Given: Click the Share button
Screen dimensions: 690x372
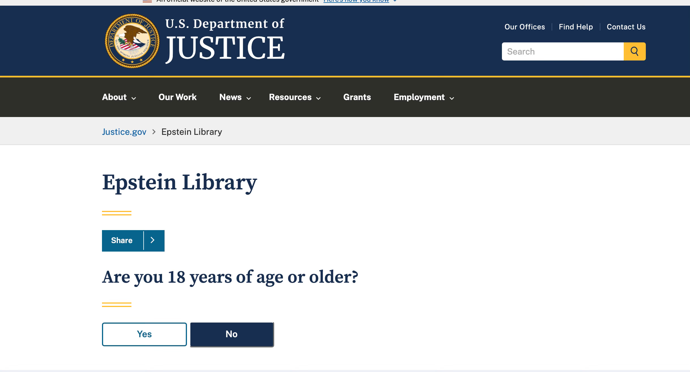Looking at the screenshot, I should [122, 240].
